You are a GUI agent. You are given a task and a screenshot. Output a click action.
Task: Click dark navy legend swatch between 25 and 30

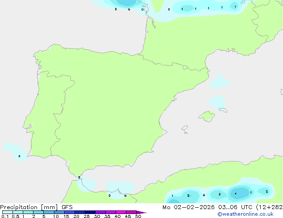pyautogui.click(x=90, y=212)
